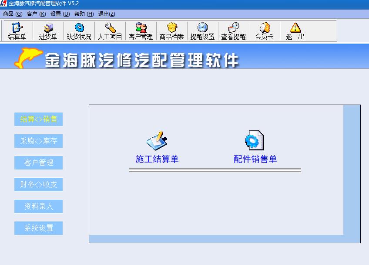Viewport: 369px width, 265px height.
Task: Click the 系统设置 sidebar button
Action: point(39,228)
